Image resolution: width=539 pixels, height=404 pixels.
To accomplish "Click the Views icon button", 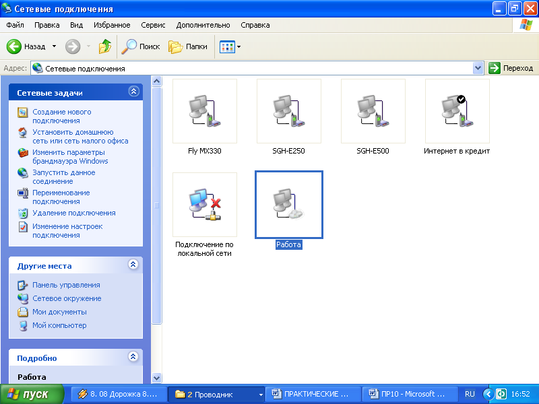I will point(227,46).
